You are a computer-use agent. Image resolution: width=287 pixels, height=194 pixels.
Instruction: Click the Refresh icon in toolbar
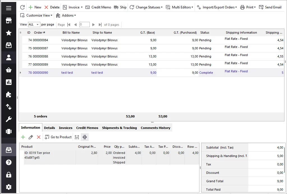coord(22,7)
